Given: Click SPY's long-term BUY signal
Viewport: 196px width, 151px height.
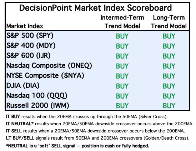Looking at the screenshot, I should [169, 36].
